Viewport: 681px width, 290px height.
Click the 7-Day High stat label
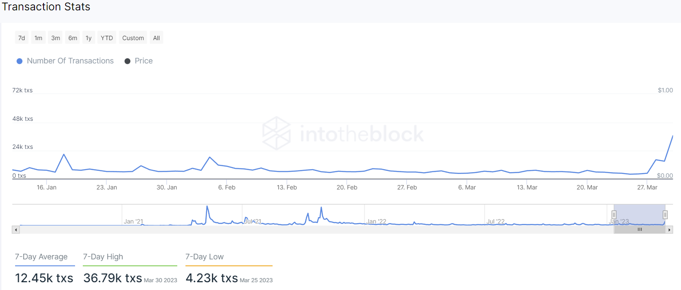103,257
